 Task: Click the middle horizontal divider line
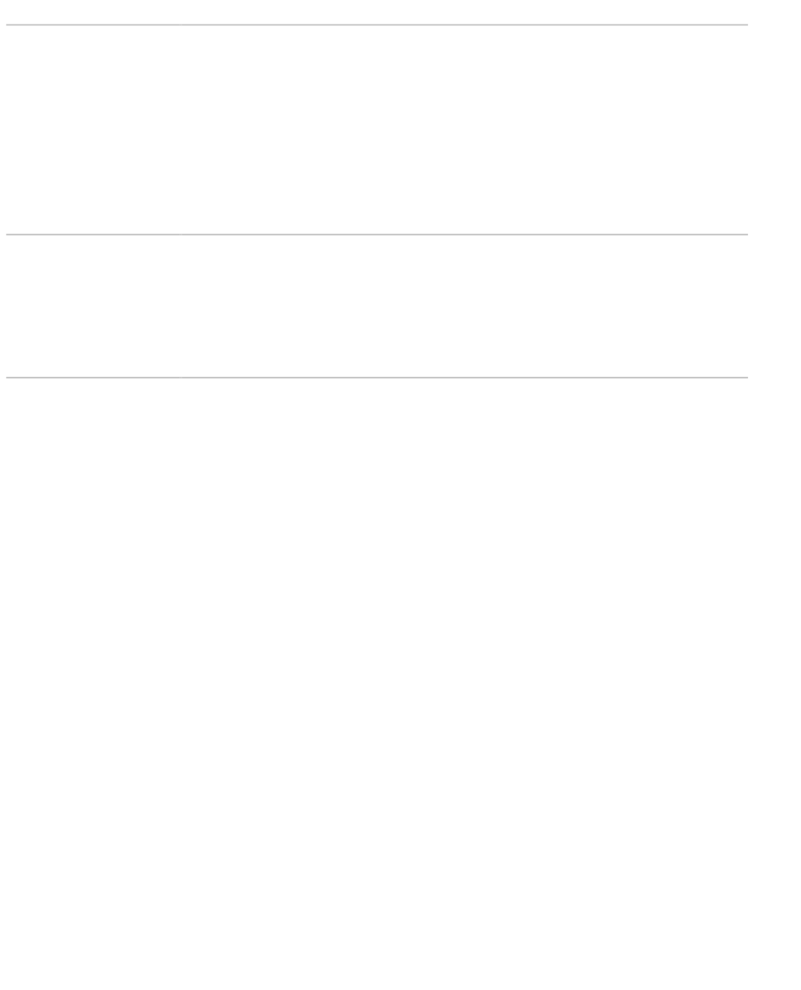coord(377,234)
